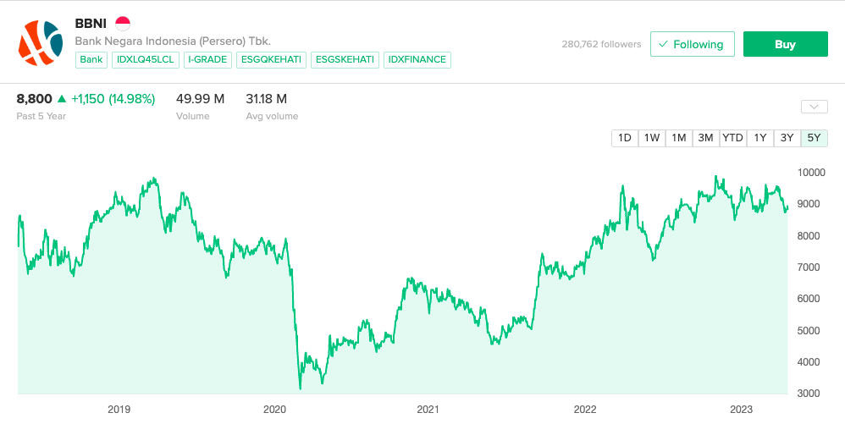Open the IDXLQ45LCL index tag

coord(146,60)
